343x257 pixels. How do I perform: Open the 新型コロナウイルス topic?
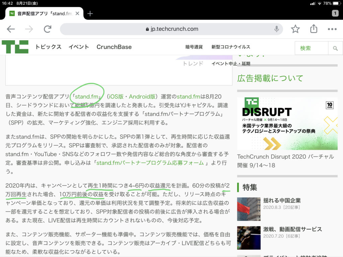(230, 47)
